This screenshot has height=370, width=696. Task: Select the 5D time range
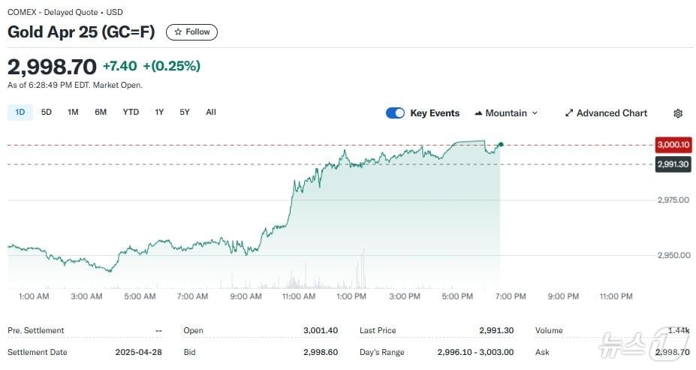click(47, 113)
